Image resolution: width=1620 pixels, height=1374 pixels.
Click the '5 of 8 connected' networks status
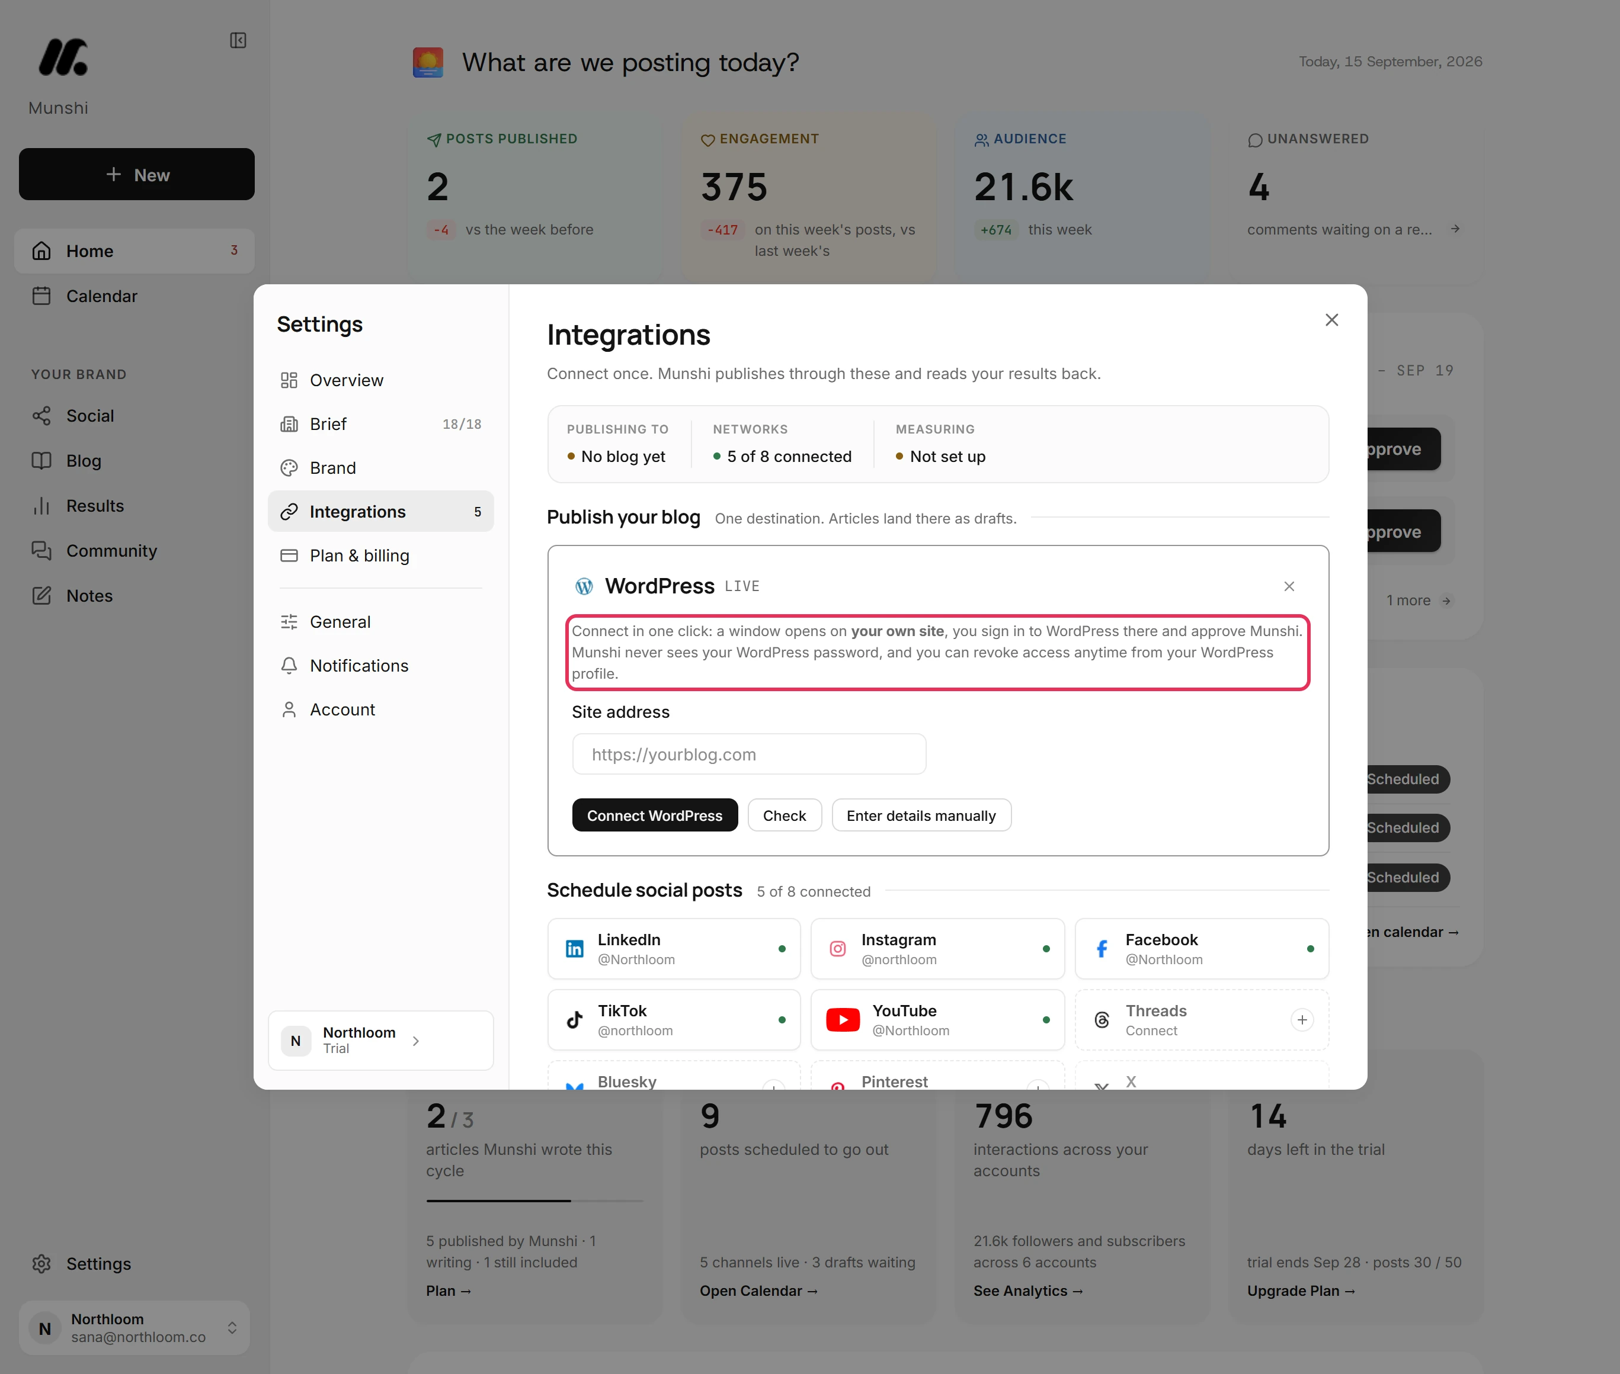click(x=782, y=457)
